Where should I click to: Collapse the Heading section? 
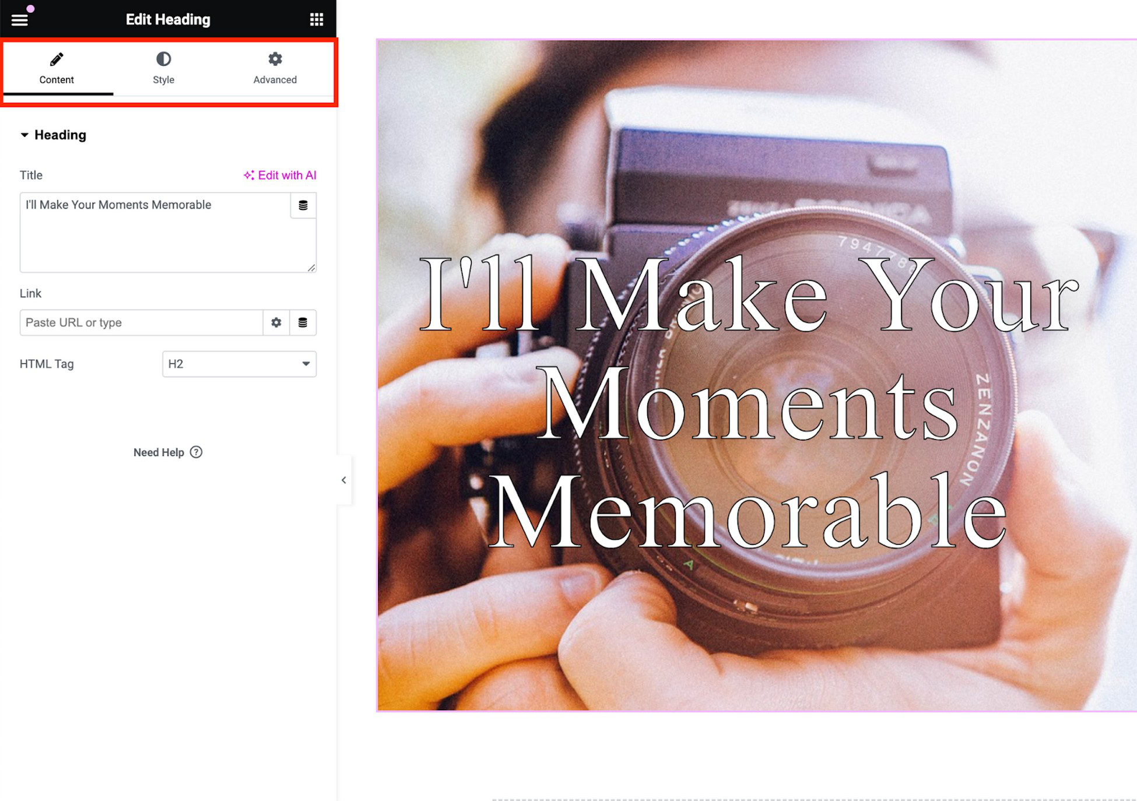click(24, 135)
